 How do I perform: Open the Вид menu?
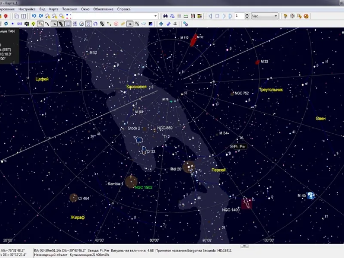tap(41, 8)
